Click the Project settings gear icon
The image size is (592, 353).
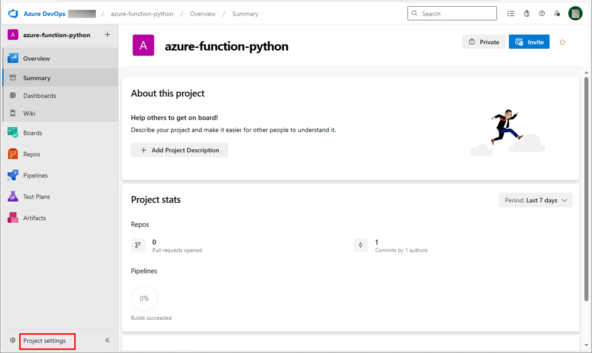coord(13,340)
